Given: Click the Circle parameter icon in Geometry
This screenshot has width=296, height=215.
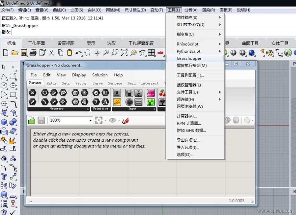Looking at the screenshot, I should click(x=45, y=93).
